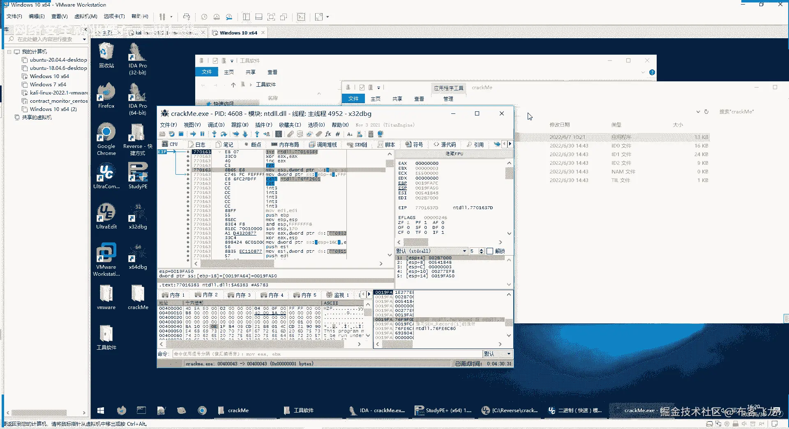Open the 虚拟机(M) menu in VMware
This screenshot has width=789, height=429.
pyautogui.click(x=86, y=16)
